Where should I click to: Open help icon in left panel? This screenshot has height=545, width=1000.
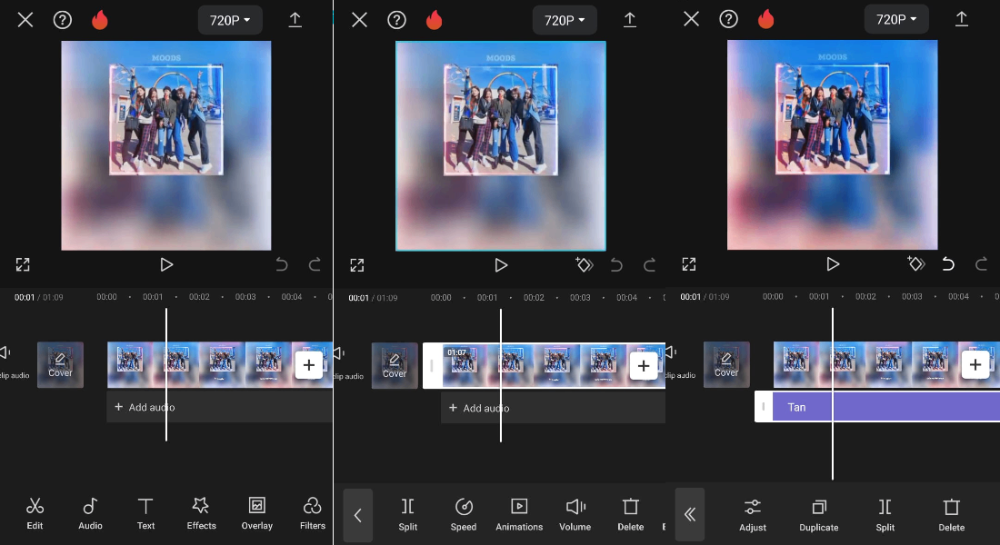click(x=63, y=20)
